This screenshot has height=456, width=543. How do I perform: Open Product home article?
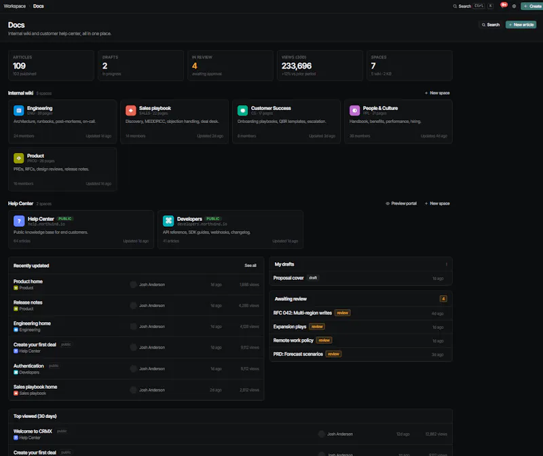28,281
